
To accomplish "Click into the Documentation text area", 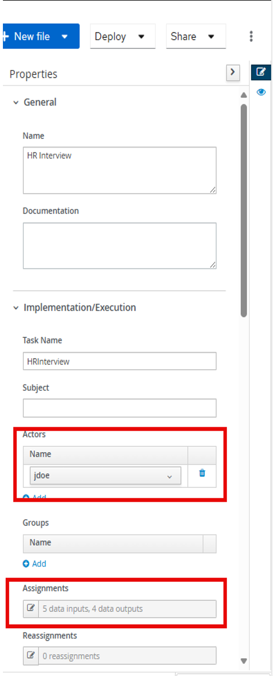I will (120, 246).
